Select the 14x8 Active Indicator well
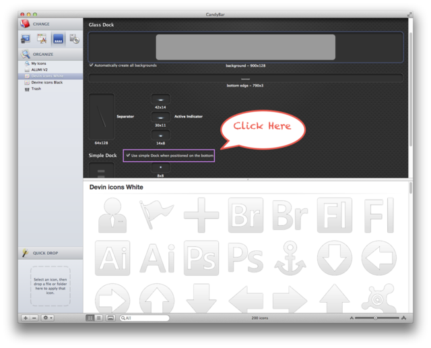Viewport: 431px width, 348px height. click(160, 135)
